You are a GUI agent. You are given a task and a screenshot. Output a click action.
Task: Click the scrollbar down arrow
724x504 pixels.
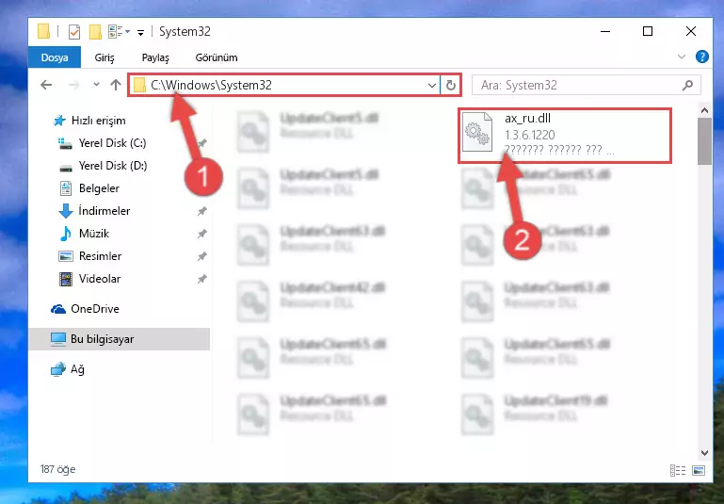[x=704, y=453]
